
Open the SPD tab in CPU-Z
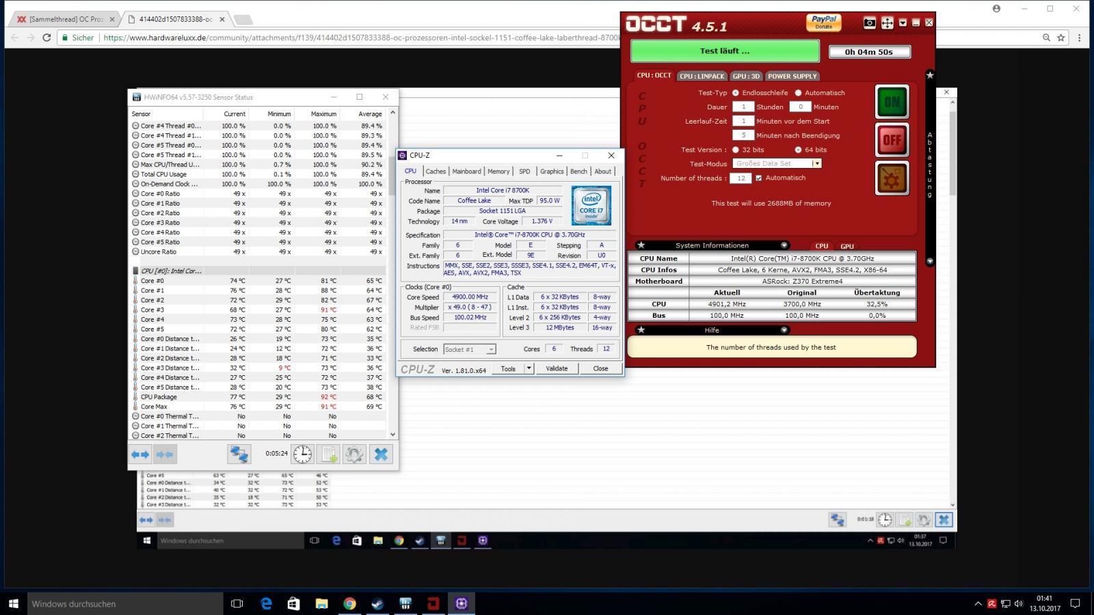[x=524, y=172]
